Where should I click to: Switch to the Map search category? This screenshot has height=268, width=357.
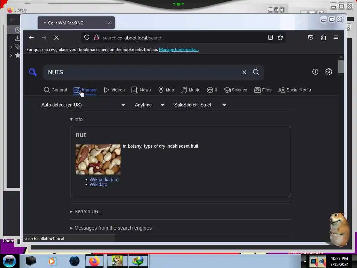pos(166,90)
